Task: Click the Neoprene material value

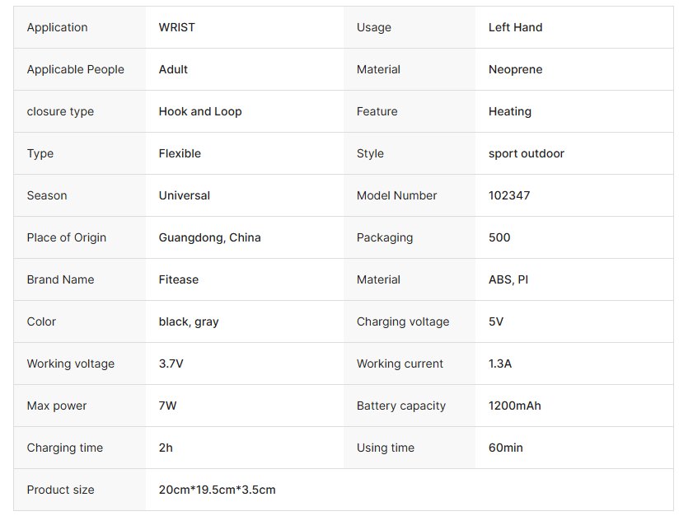Action: click(515, 69)
